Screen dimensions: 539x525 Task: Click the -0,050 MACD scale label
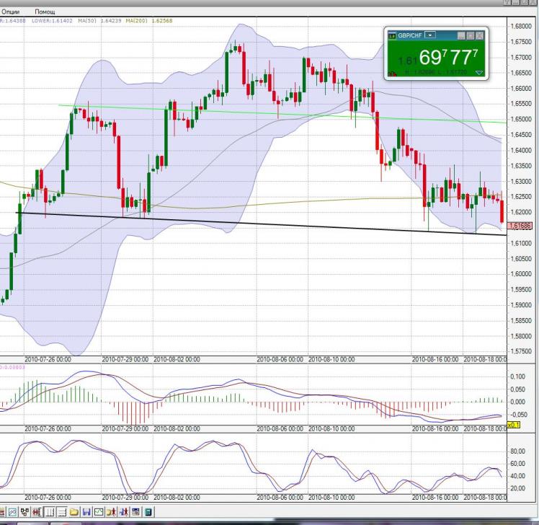click(x=518, y=415)
